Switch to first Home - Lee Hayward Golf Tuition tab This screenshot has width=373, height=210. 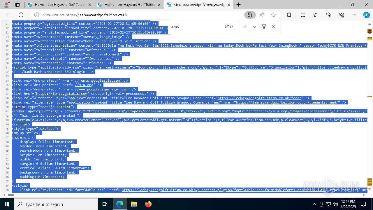59,5
